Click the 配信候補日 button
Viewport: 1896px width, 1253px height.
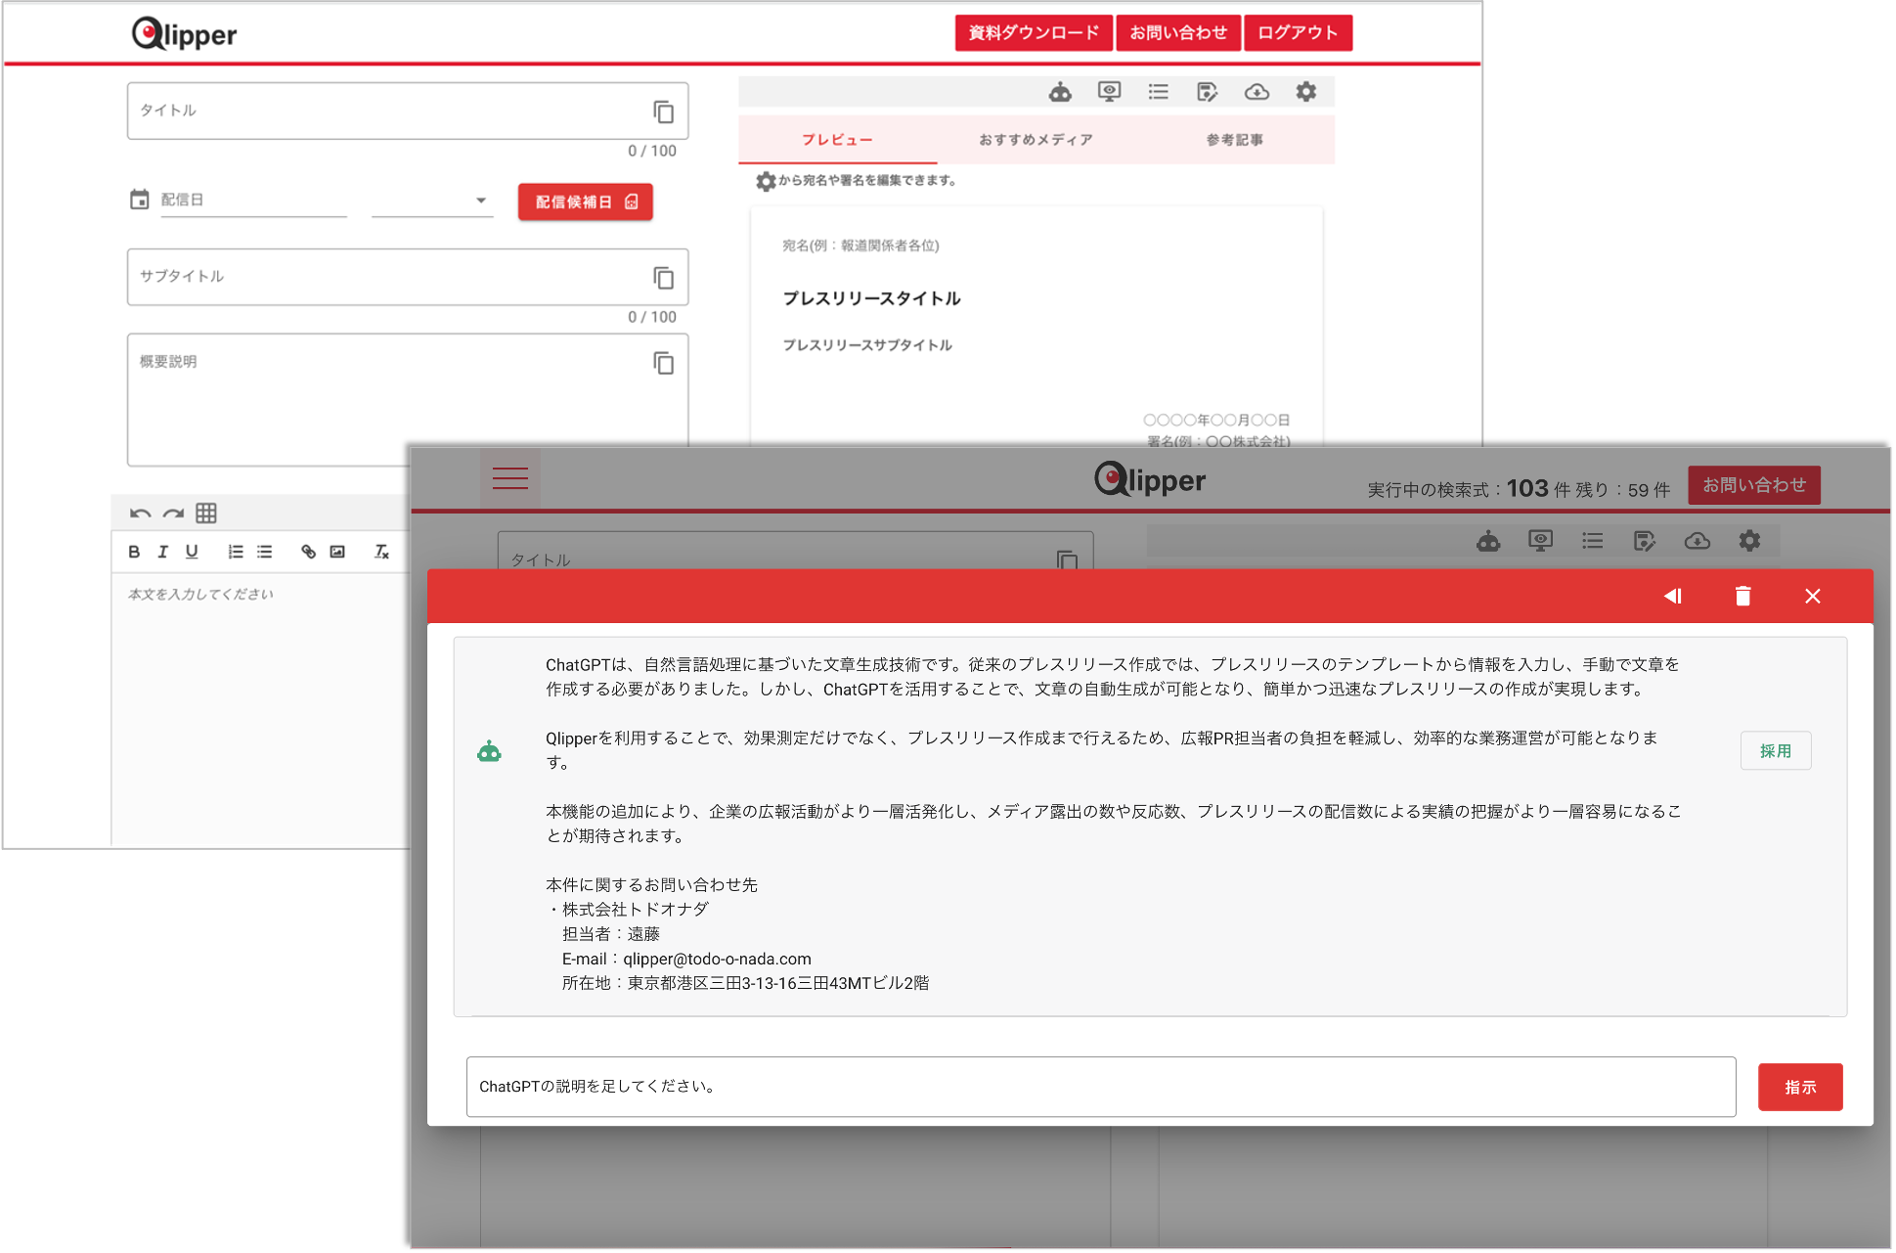point(585,201)
